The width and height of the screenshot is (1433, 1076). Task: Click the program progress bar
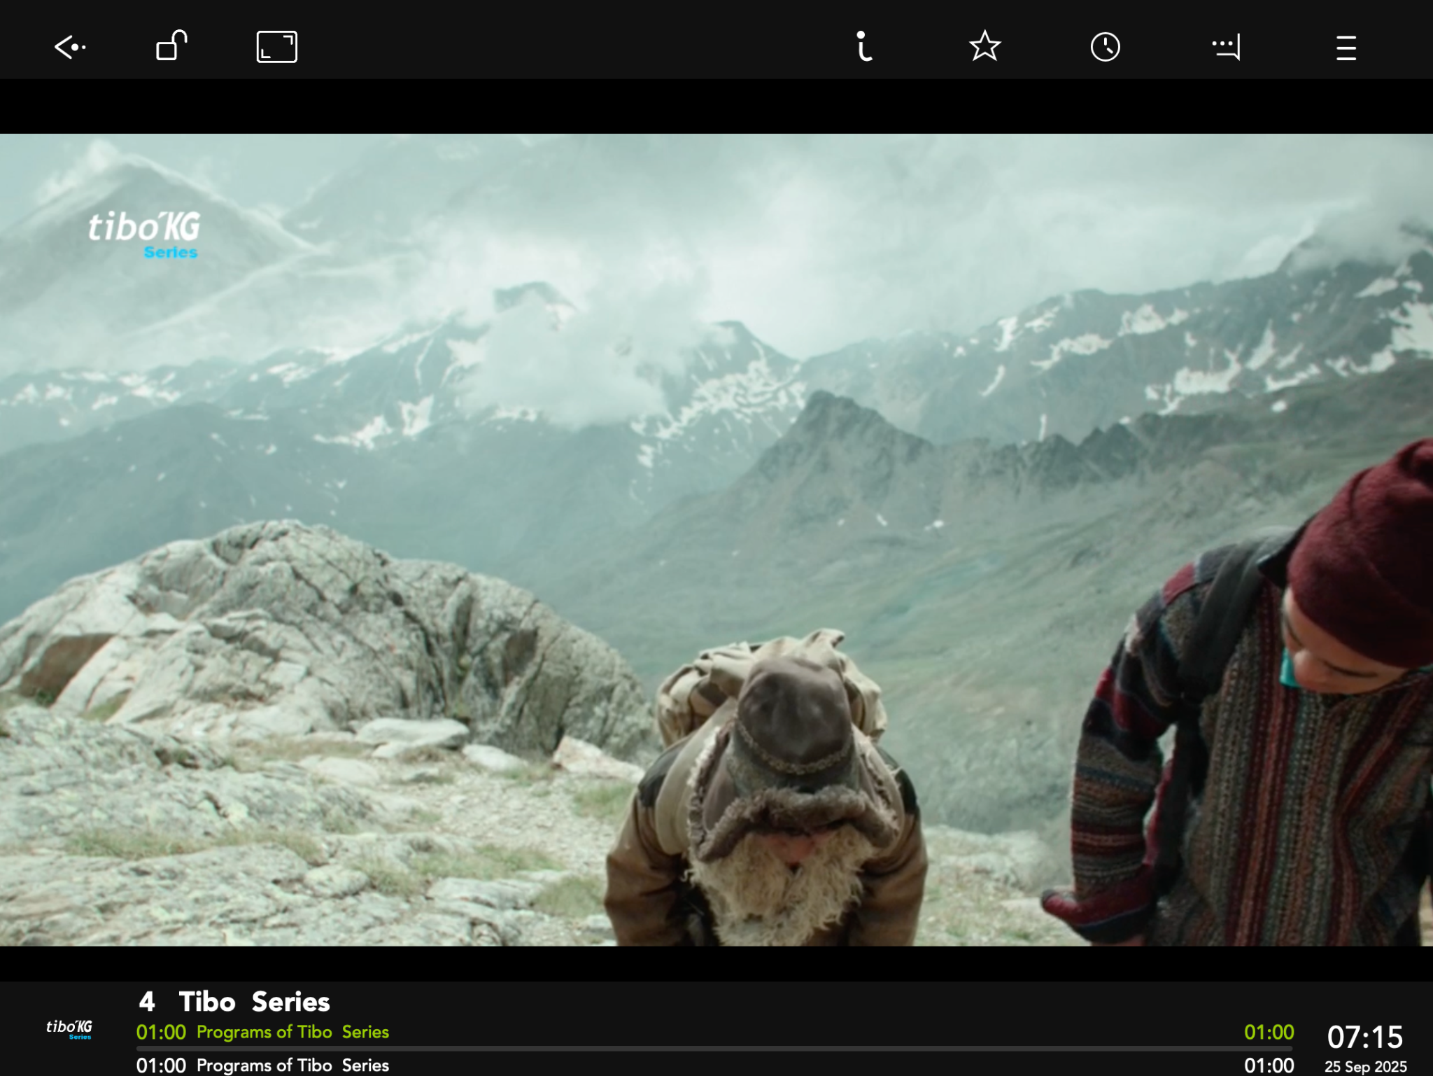pos(714,1049)
